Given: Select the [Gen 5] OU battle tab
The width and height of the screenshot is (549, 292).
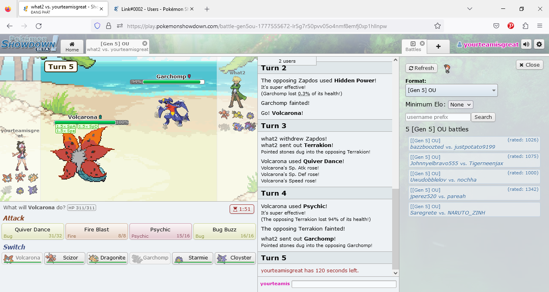Looking at the screenshot, I should (x=117, y=47).
